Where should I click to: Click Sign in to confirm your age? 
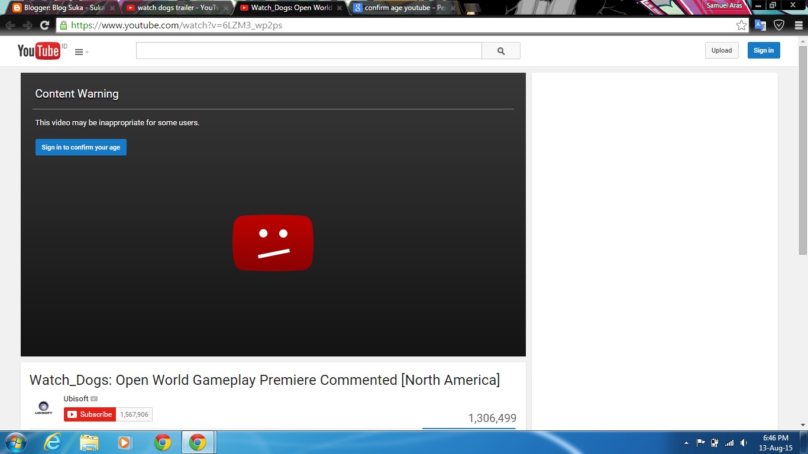point(81,147)
